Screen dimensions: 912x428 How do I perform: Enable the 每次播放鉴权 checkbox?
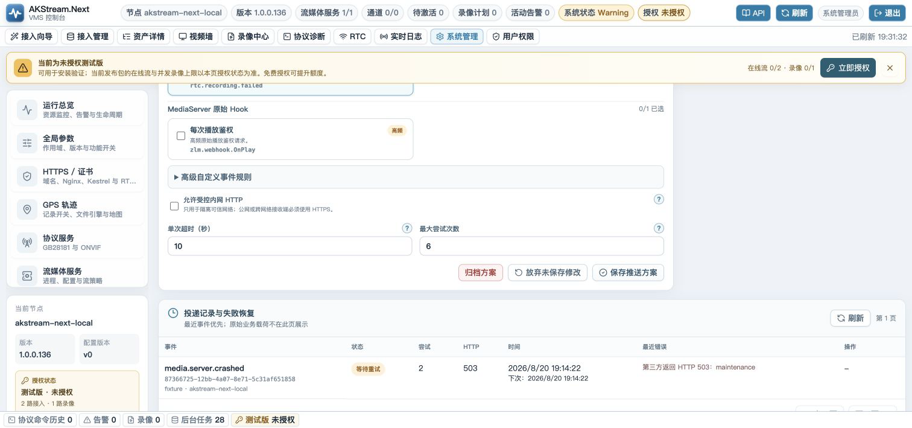pos(180,136)
